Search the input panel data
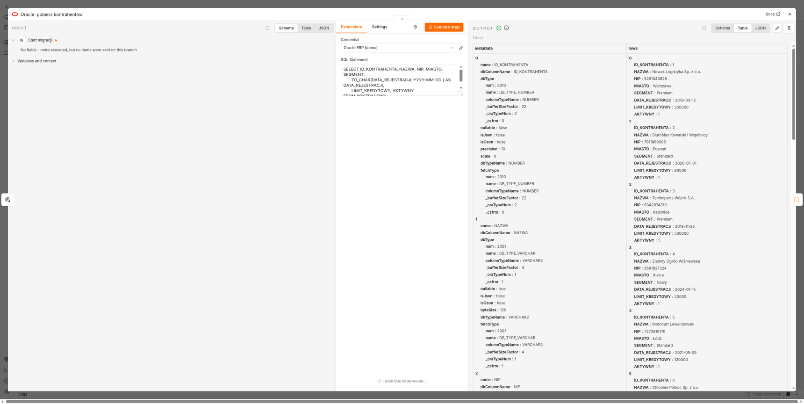 267,28
